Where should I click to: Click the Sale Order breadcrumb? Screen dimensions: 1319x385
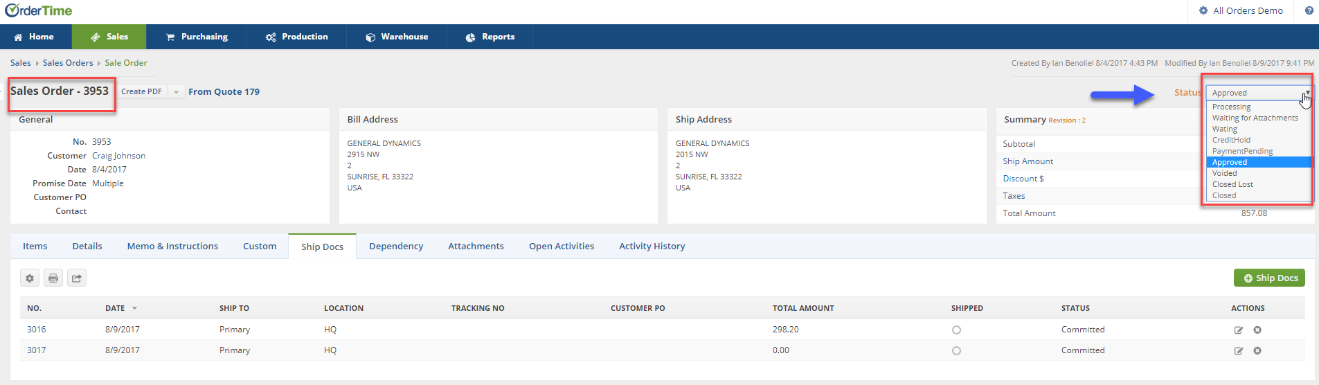pos(126,63)
